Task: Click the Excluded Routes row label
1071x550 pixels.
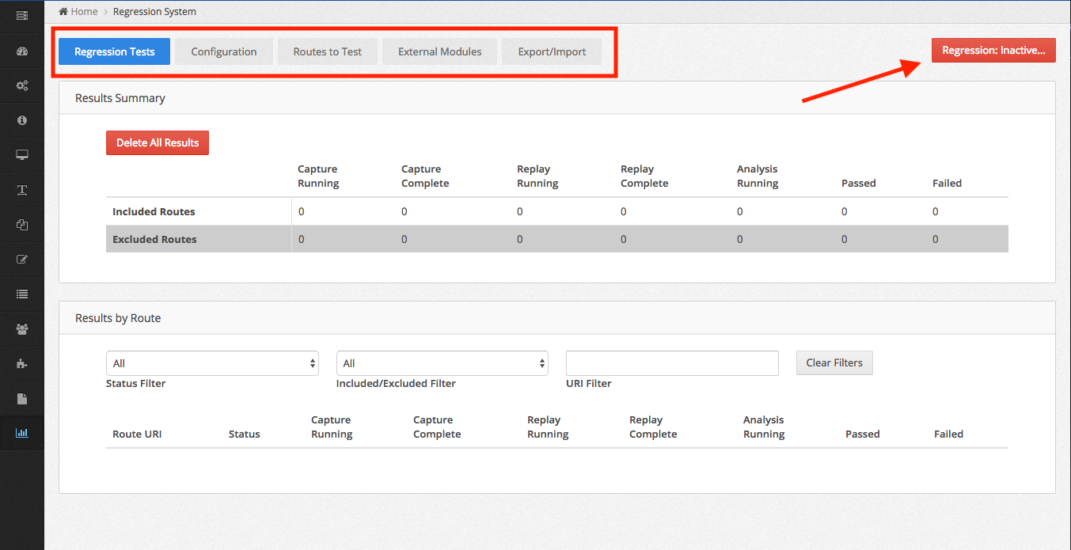Action: click(x=154, y=239)
